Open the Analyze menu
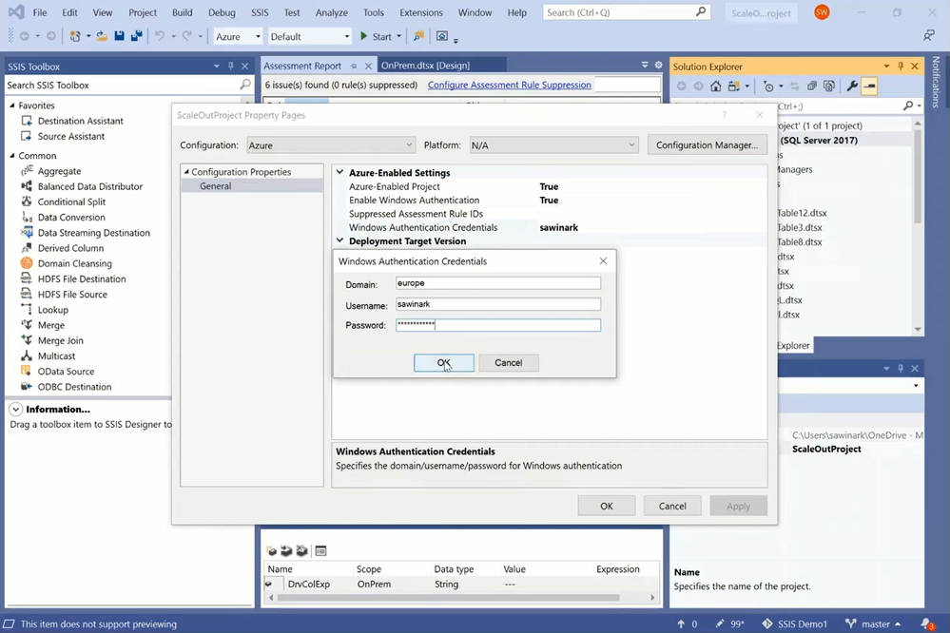 click(x=332, y=12)
